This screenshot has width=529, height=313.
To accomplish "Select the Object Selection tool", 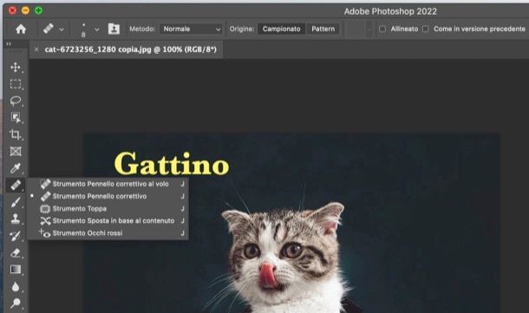I will click(16, 117).
